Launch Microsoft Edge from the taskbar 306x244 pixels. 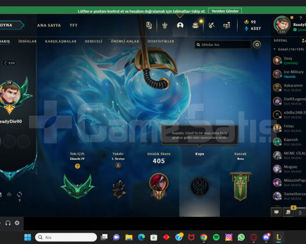click(141, 237)
